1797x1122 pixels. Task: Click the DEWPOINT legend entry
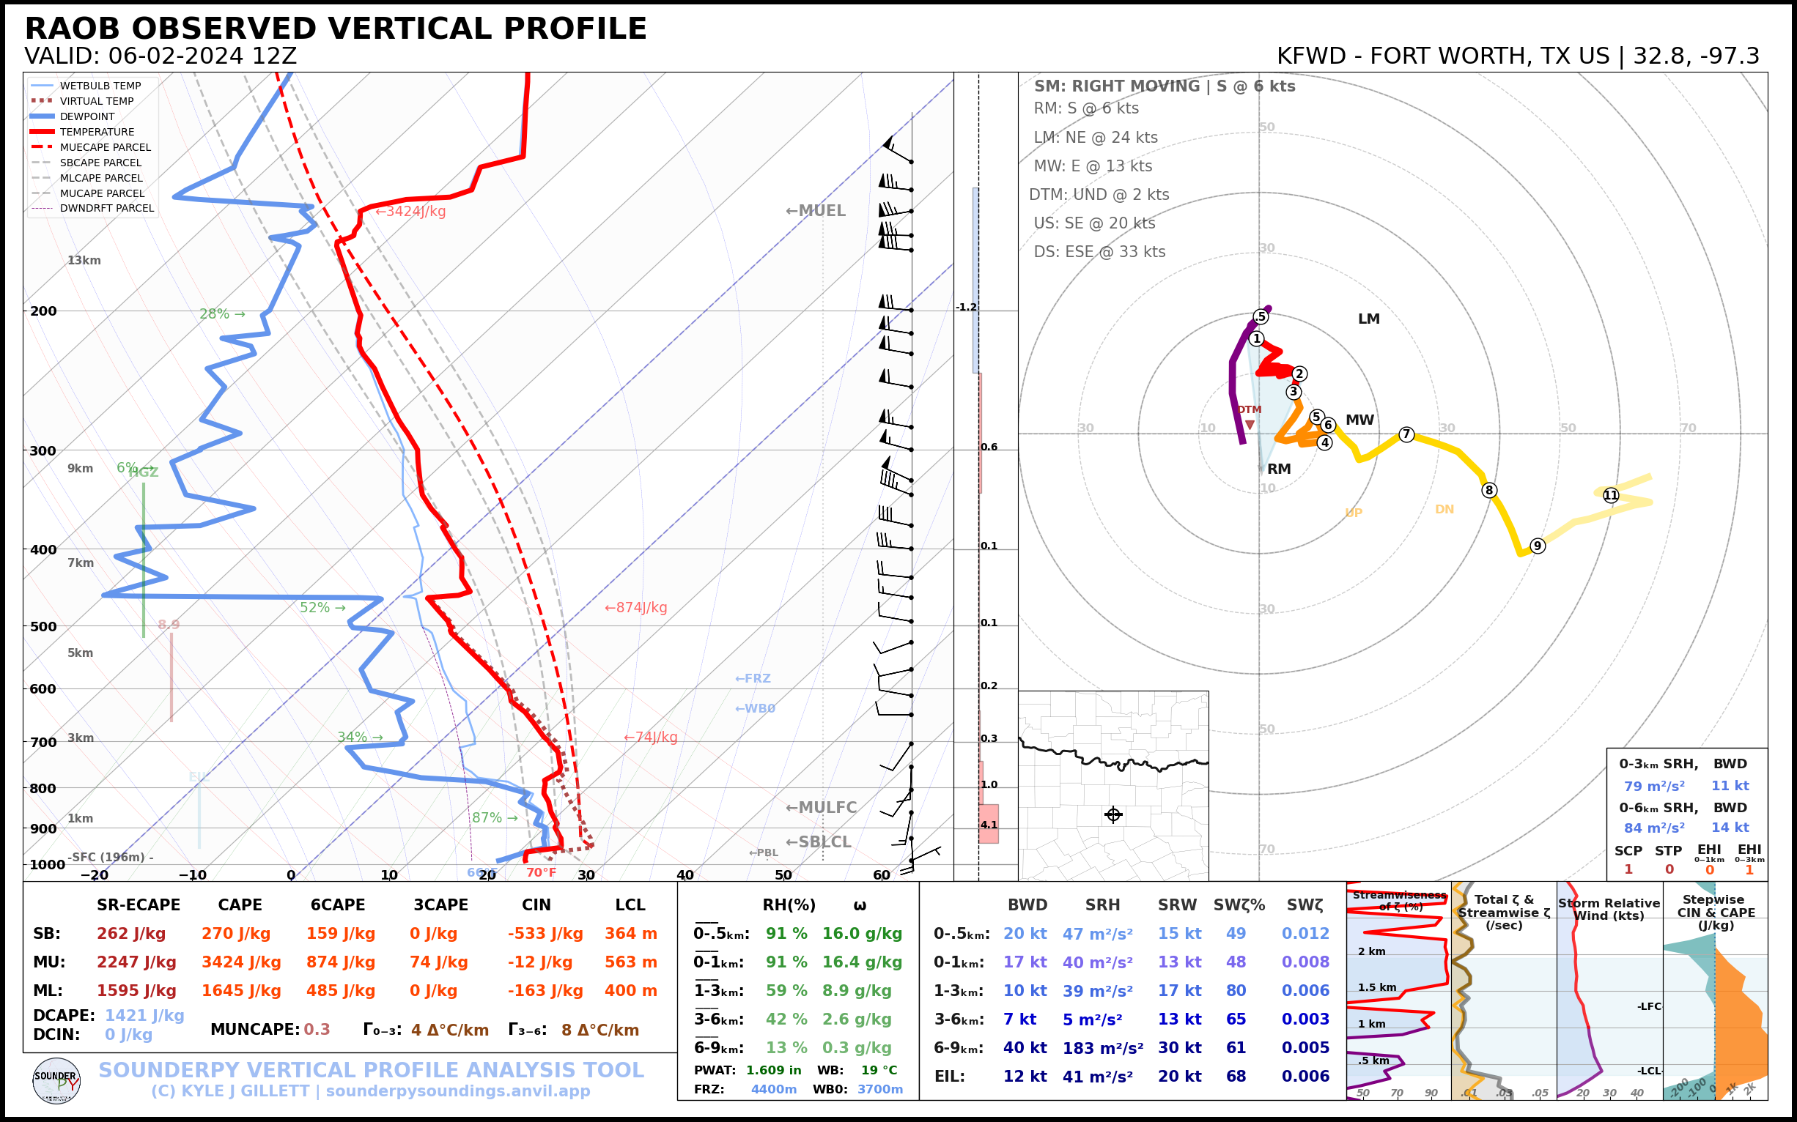pos(87,116)
